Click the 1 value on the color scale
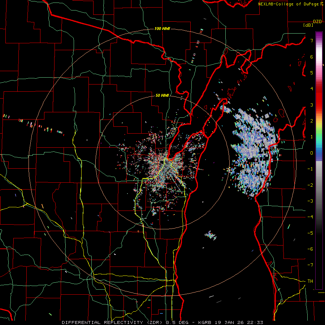Image resolution: width=325 pixels, height=325 pixels. click(x=312, y=137)
